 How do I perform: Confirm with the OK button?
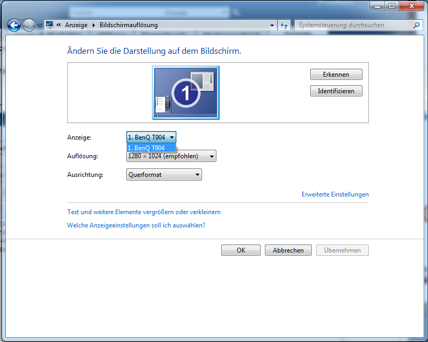tap(241, 250)
